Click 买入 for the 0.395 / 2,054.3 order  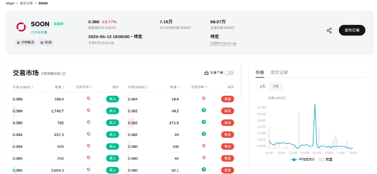[x=113, y=170]
